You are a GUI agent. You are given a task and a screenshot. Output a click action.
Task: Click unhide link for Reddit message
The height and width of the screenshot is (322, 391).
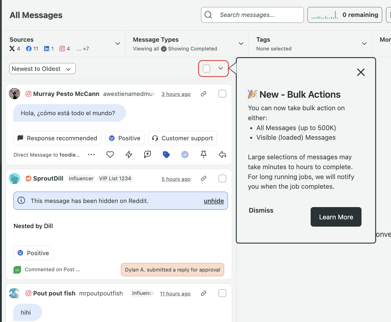coord(214,201)
